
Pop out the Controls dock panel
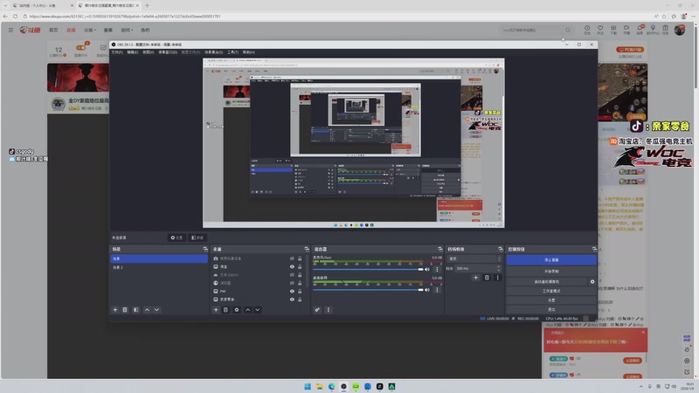[594, 249]
